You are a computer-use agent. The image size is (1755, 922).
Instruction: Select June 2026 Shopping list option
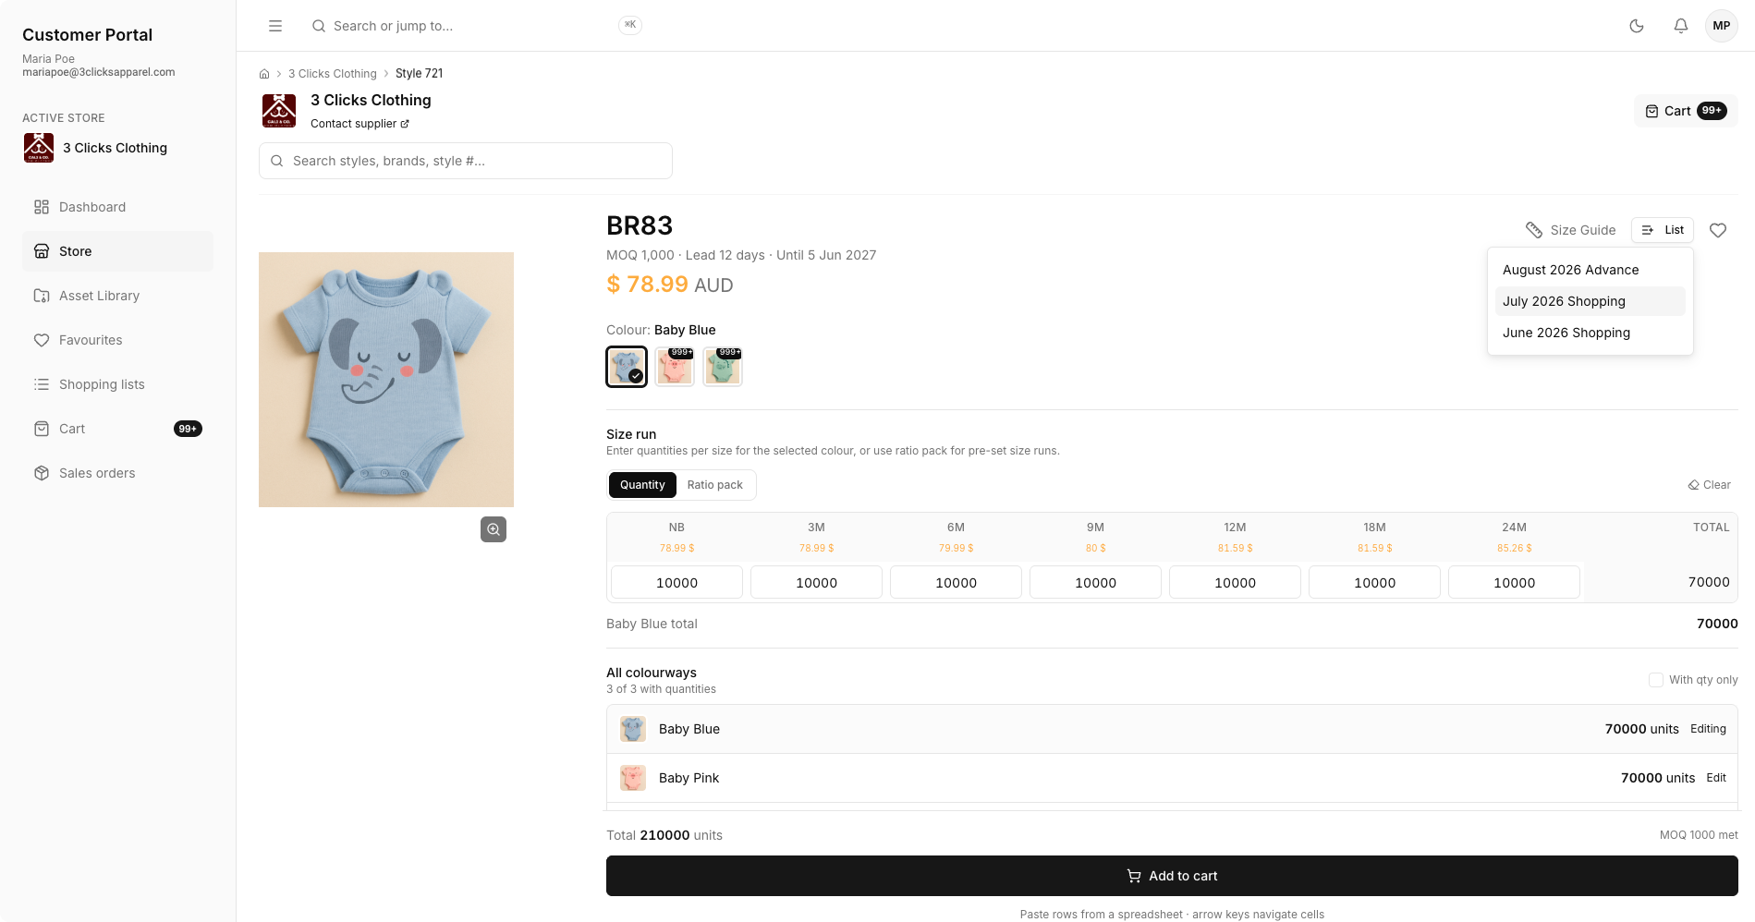point(1590,333)
